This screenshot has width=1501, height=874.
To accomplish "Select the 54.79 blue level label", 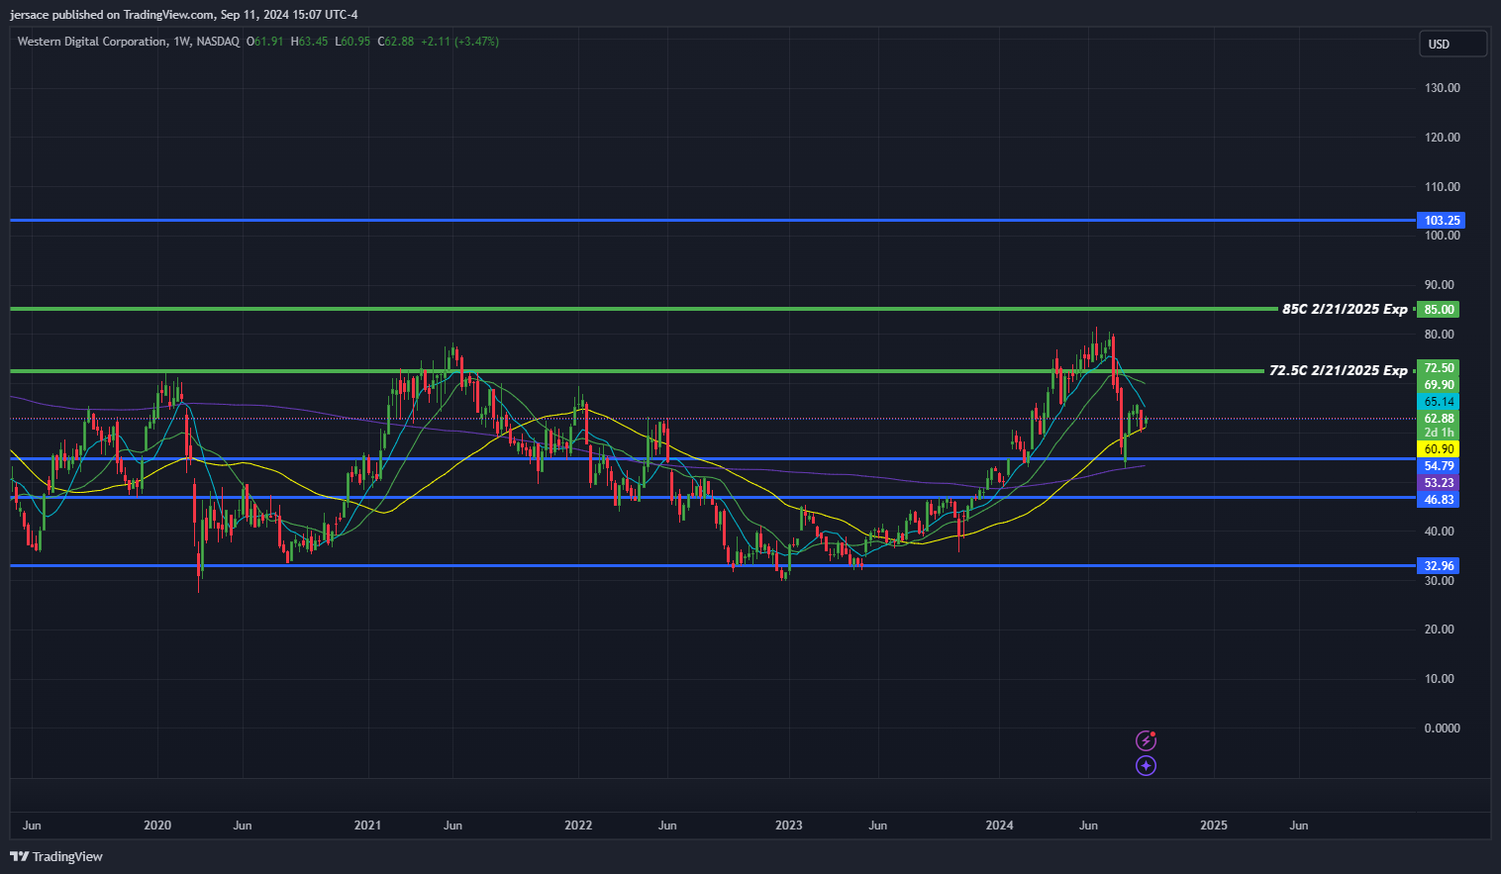I will point(1439,466).
